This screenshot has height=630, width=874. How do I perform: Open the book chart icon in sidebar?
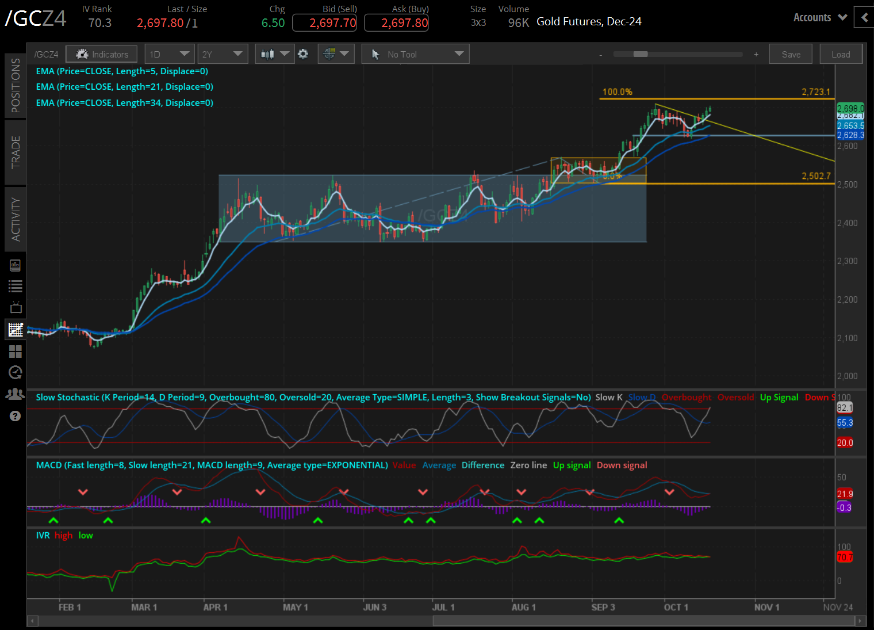16,265
